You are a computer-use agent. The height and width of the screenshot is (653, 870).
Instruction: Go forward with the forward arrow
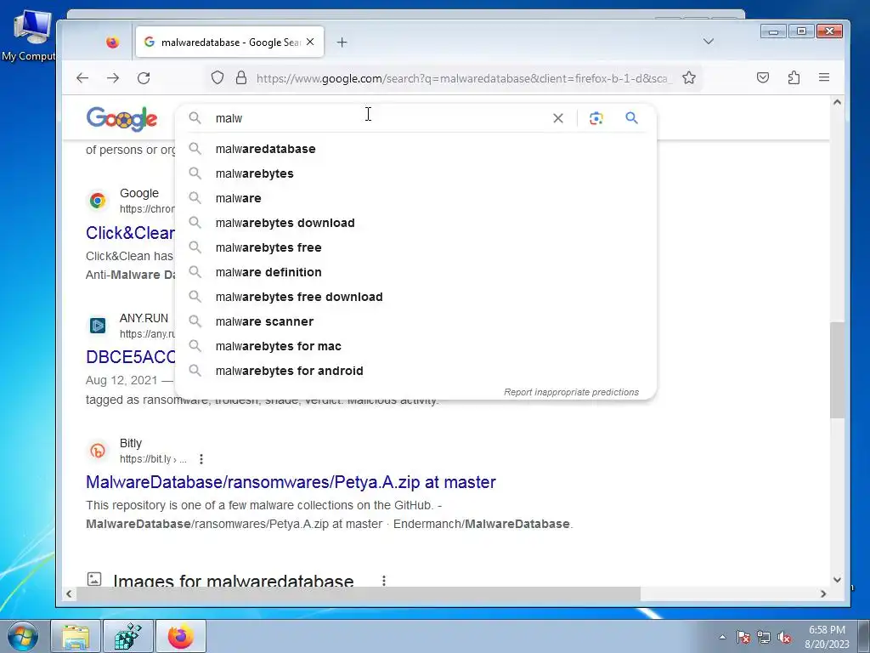113,77
